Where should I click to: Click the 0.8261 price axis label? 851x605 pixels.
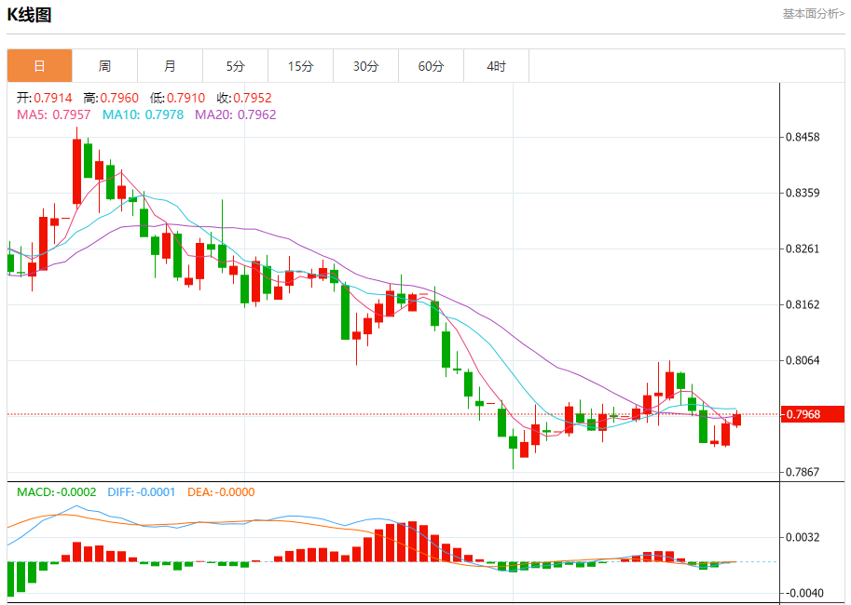tap(803, 249)
